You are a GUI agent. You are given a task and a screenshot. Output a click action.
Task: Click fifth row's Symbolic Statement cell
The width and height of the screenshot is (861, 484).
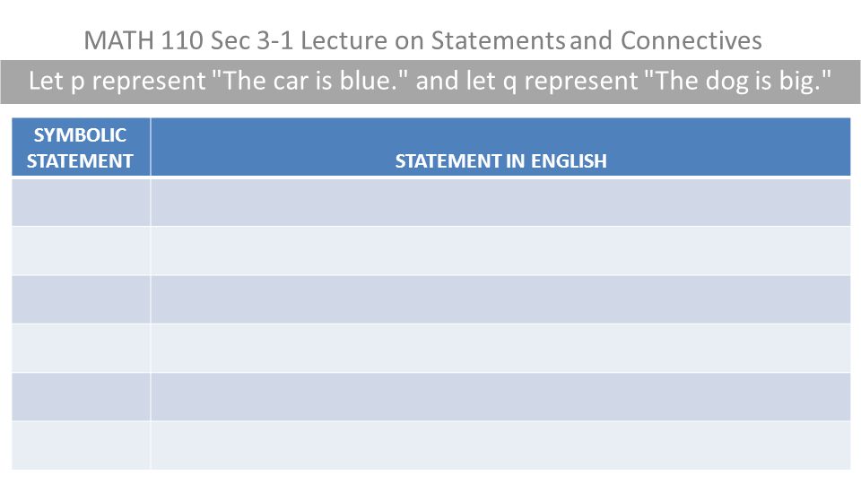[81, 397]
